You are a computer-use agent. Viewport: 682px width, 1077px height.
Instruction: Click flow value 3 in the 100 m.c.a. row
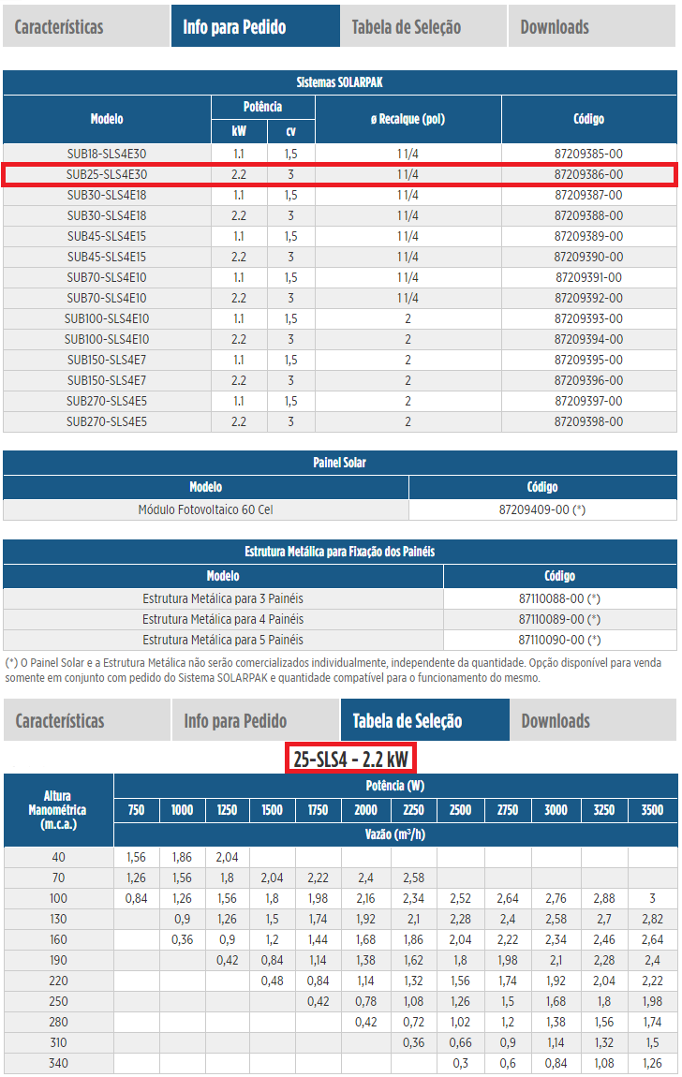tap(652, 898)
